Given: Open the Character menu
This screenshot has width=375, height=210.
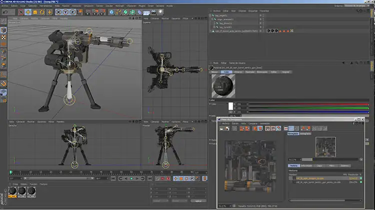Looking at the screenshot, I should coord(131,5).
